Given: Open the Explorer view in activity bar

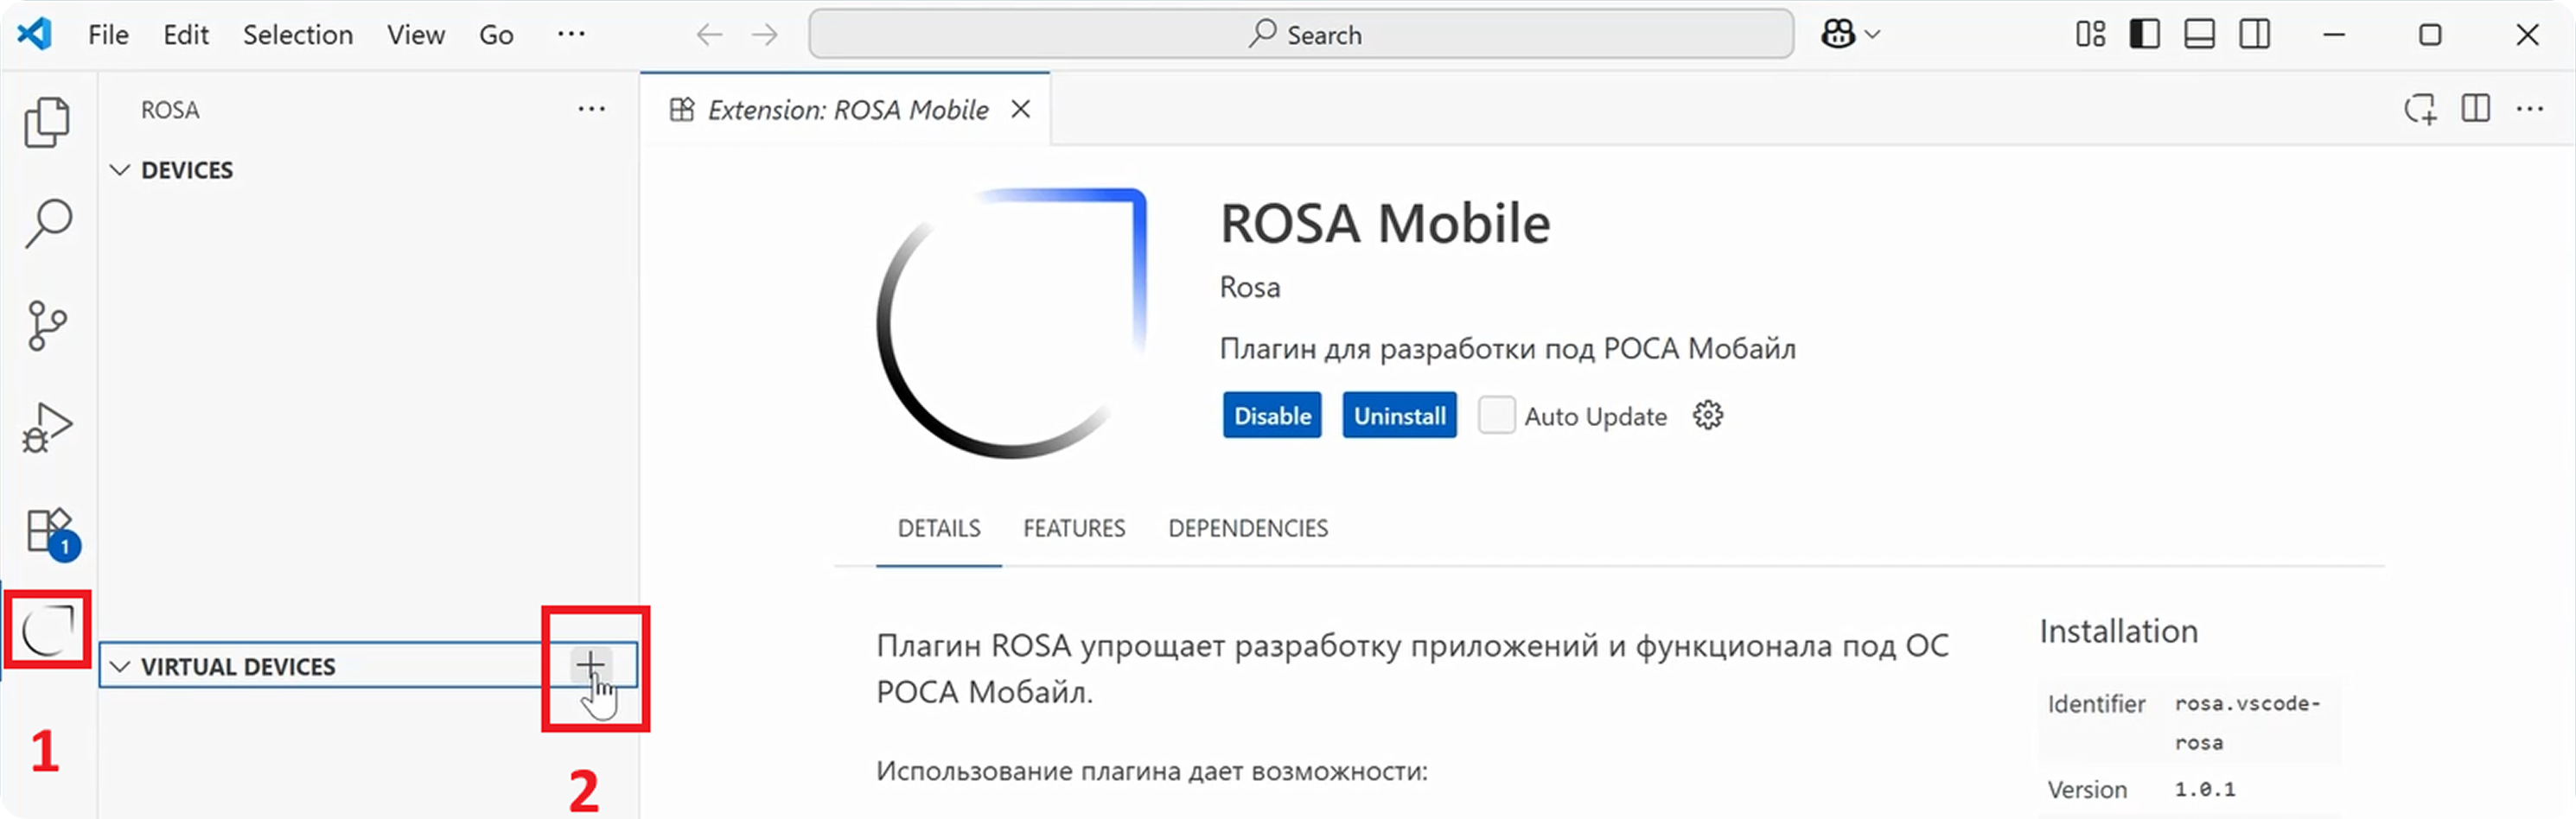Looking at the screenshot, I should (47, 123).
